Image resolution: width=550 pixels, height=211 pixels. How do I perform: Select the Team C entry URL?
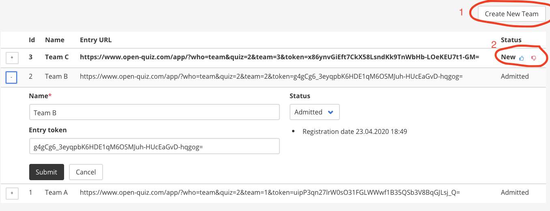(x=279, y=57)
